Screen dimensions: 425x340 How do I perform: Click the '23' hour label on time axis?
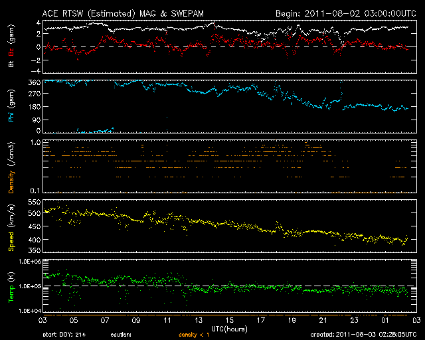[x=354, y=321]
